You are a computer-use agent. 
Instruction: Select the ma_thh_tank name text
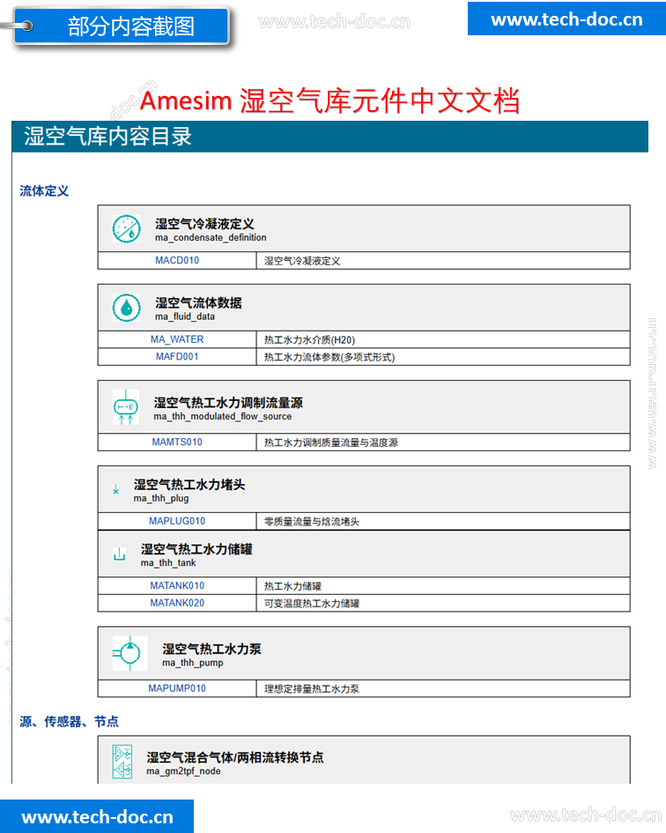tap(168, 562)
